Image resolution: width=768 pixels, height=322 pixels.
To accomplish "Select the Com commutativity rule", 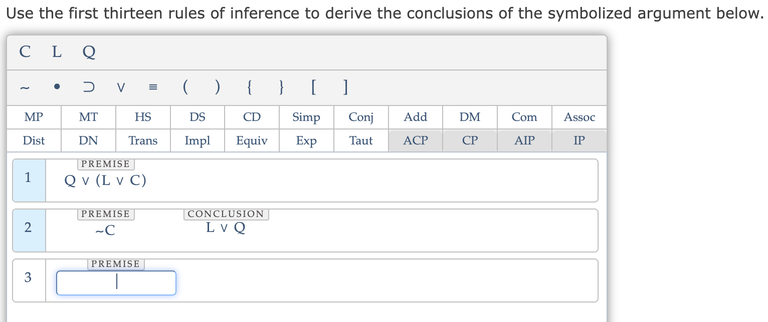I will click(x=524, y=117).
